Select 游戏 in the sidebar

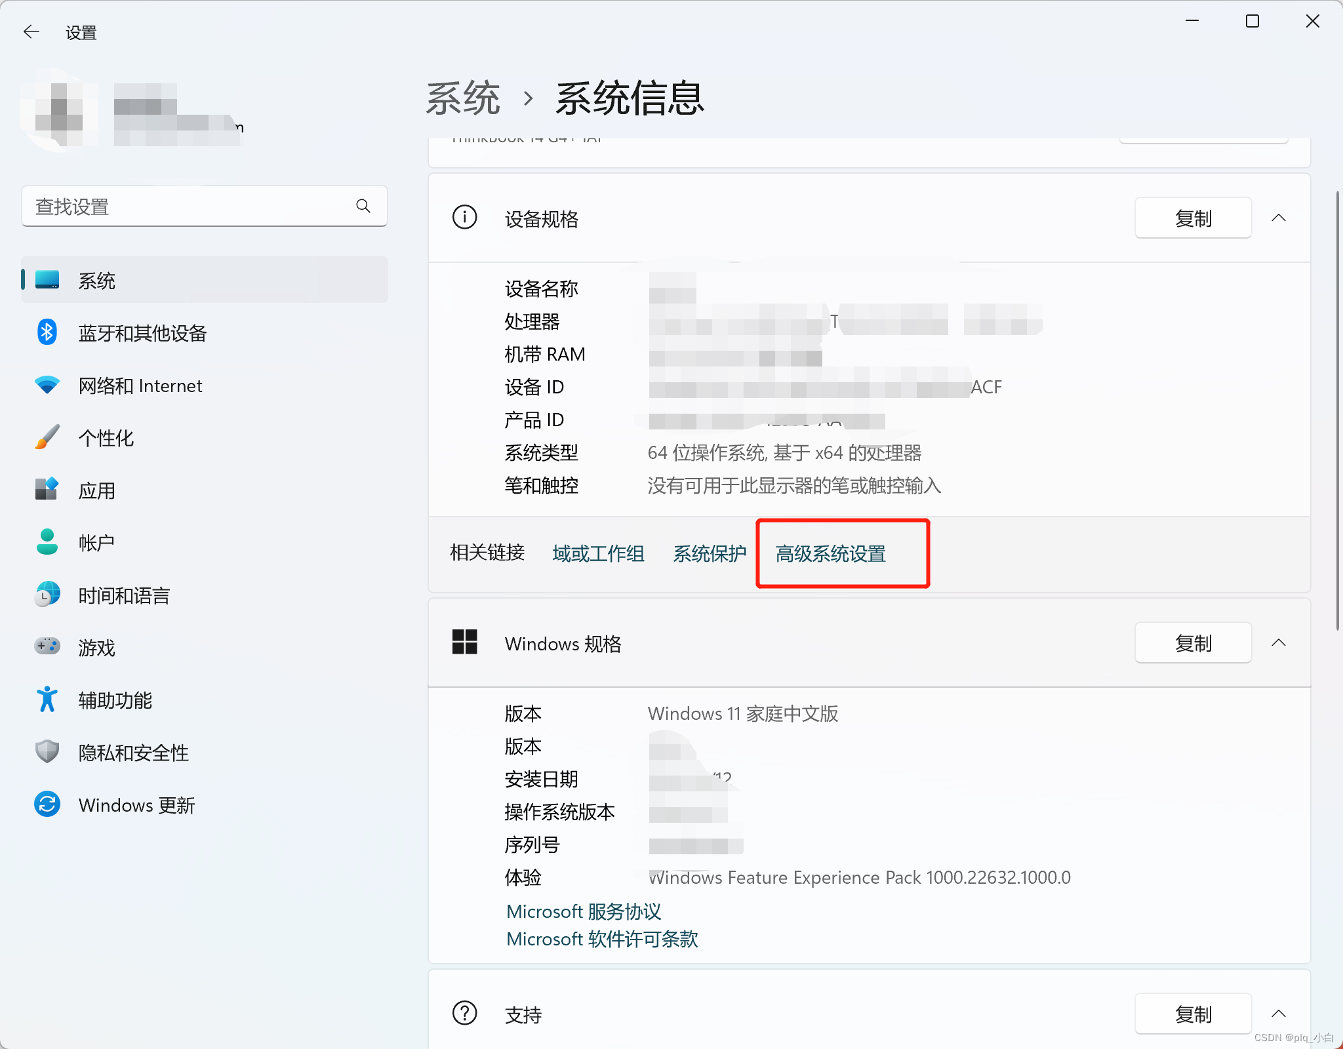[205, 647]
